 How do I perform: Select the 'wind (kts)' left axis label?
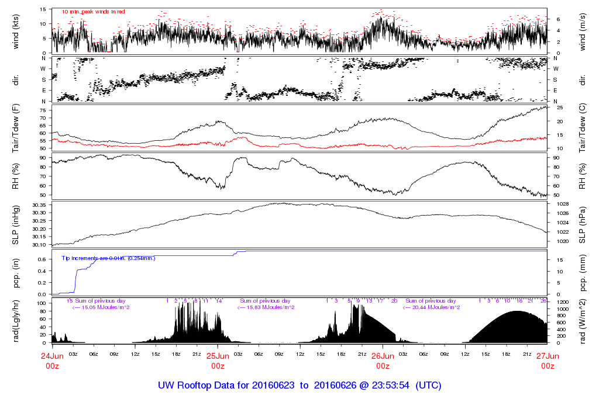coord(16,31)
